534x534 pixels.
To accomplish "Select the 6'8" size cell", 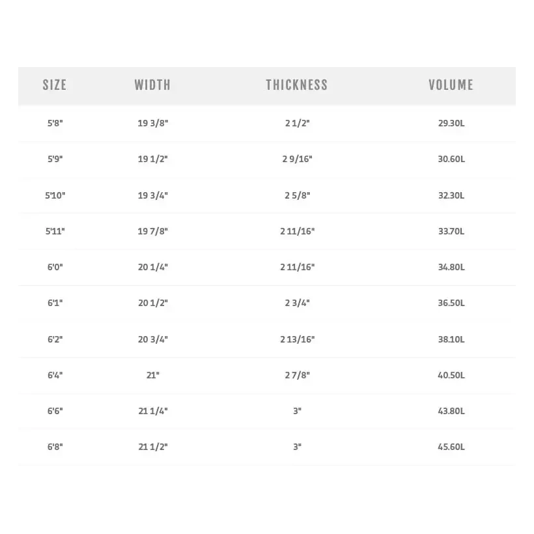I will click(x=55, y=447).
